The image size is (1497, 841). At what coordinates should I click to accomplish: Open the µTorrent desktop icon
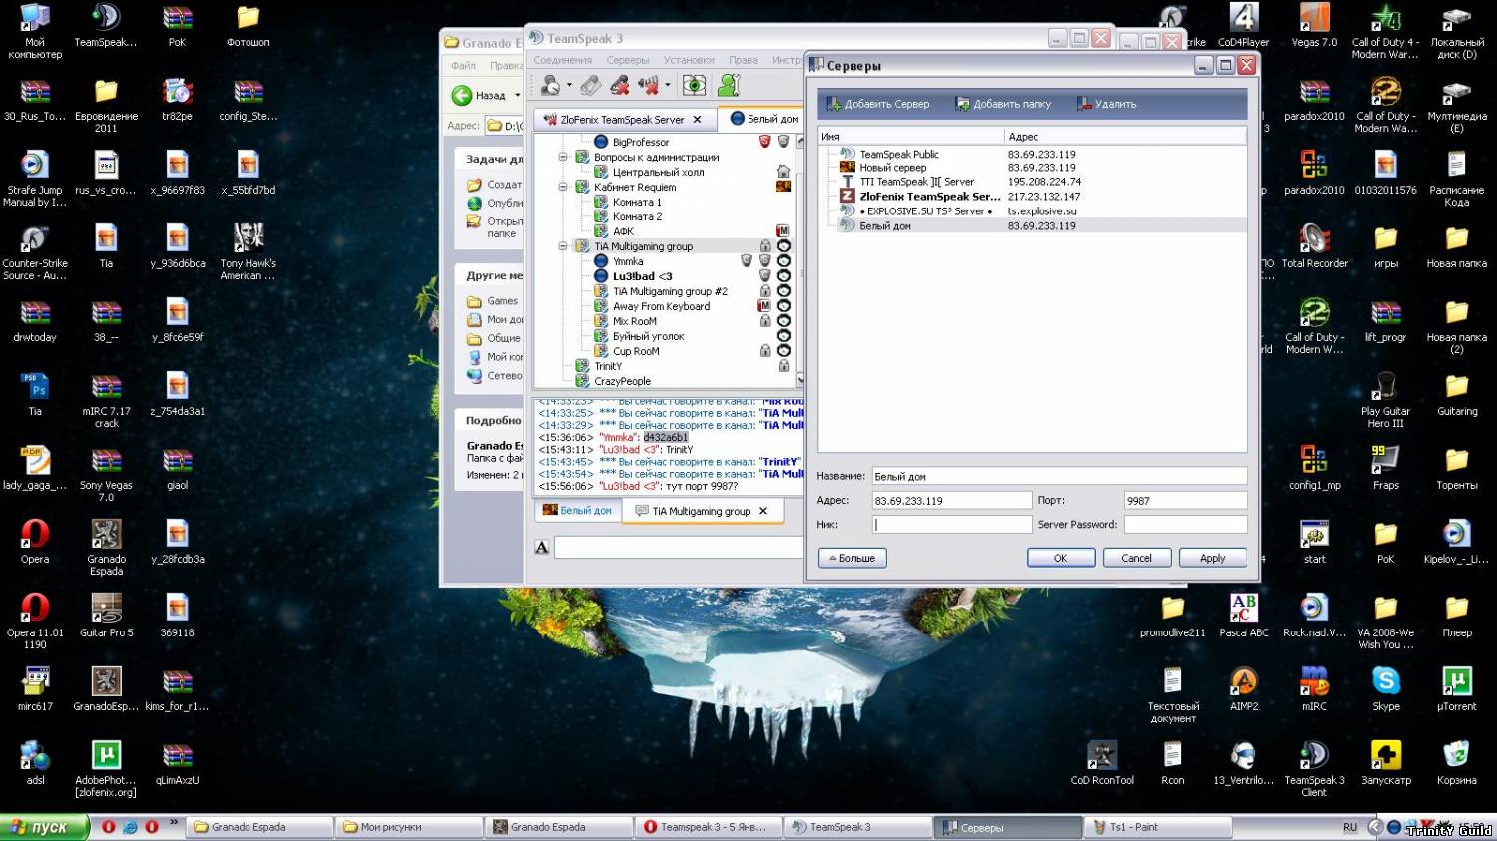[1456, 682]
